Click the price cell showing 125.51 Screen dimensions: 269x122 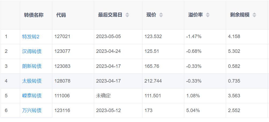coord(152,51)
